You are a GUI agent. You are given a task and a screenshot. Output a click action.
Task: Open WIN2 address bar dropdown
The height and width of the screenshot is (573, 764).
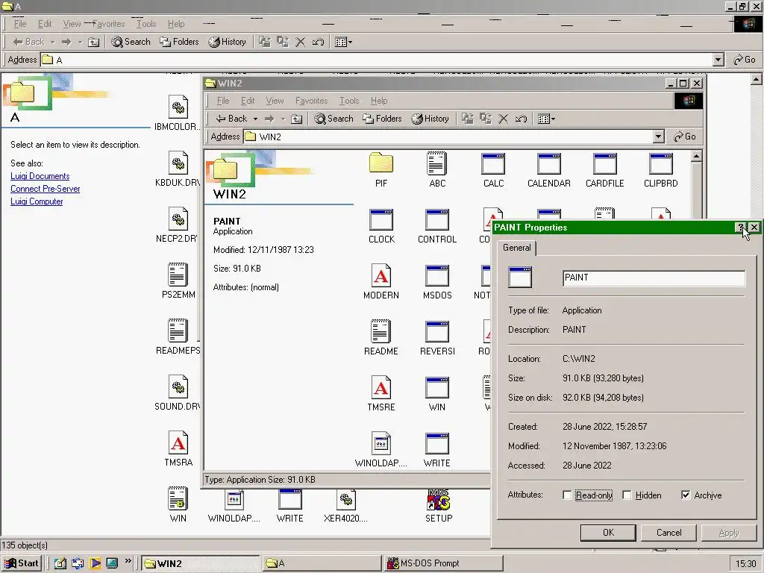658,137
